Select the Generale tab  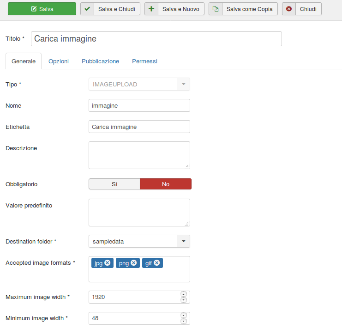coord(24,61)
